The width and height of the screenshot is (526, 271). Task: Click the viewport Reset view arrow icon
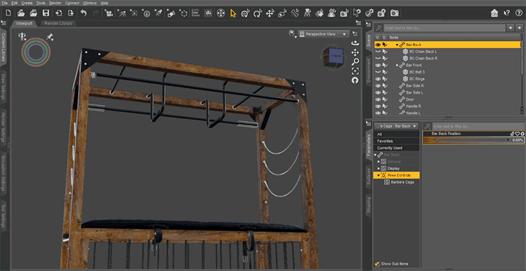355,81
